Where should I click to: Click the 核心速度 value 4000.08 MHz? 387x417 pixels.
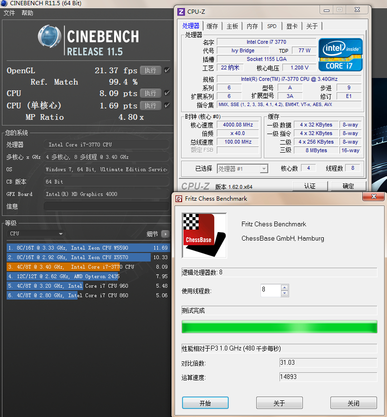pyautogui.click(x=238, y=125)
